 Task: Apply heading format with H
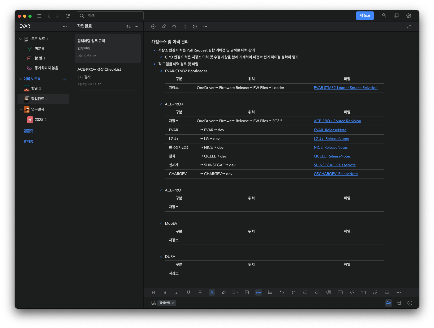tap(153, 292)
